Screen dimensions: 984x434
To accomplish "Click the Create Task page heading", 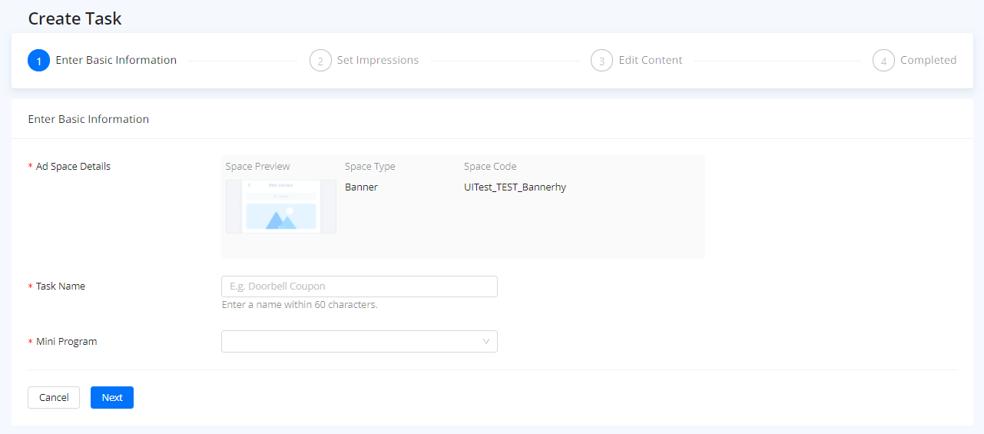I will (x=75, y=18).
